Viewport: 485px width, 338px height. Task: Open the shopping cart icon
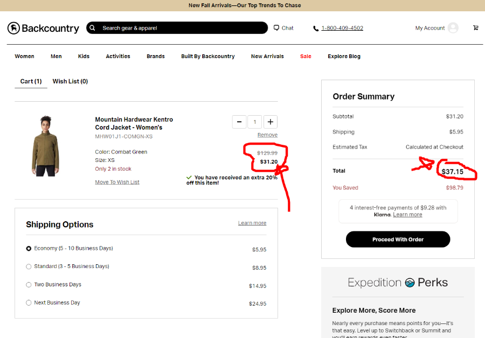(476, 28)
